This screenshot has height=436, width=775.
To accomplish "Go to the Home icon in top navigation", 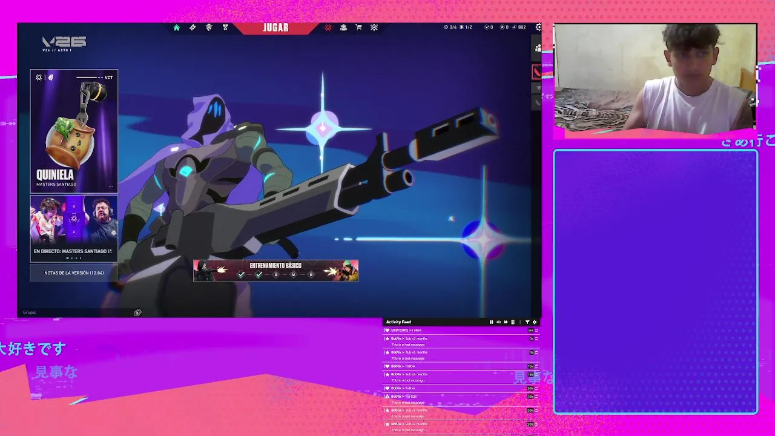I will 177,27.
